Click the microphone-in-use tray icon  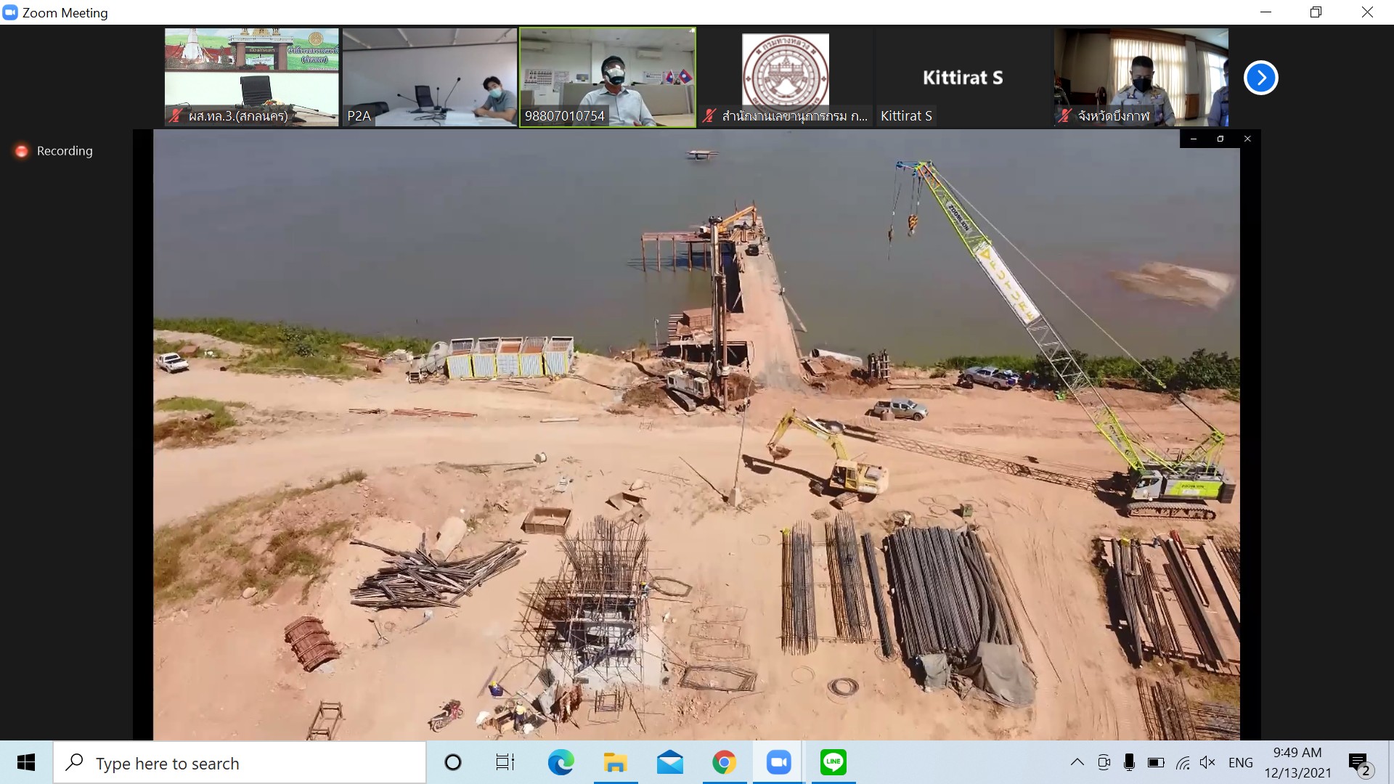click(1129, 762)
